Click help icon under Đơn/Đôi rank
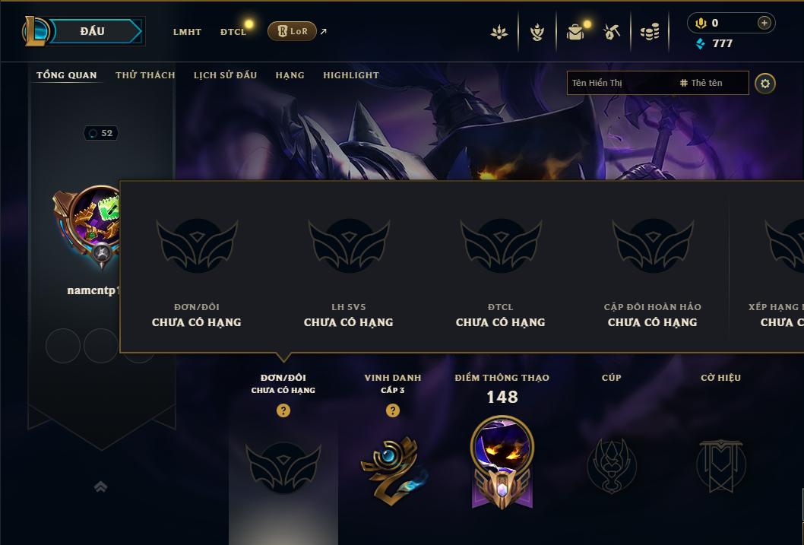The image size is (804, 545). 283,410
